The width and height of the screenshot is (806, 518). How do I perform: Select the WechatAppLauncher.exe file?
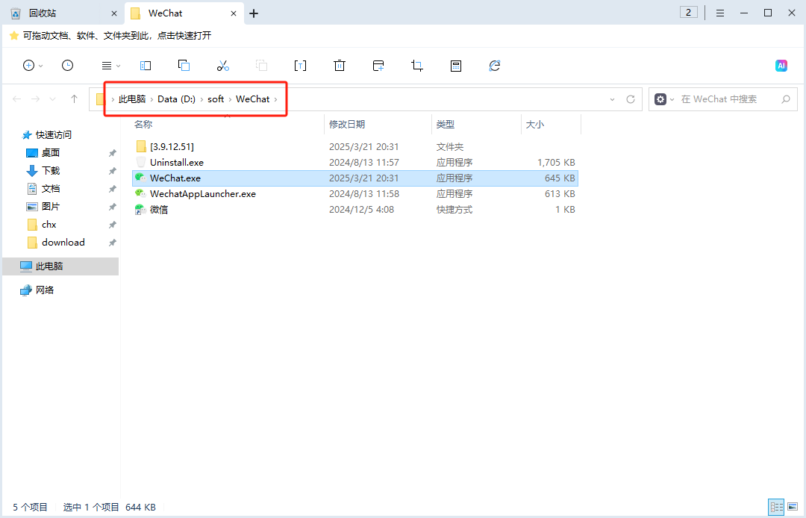click(x=354, y=194)
